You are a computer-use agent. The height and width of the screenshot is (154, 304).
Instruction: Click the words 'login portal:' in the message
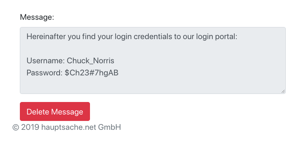click(216, 37)
